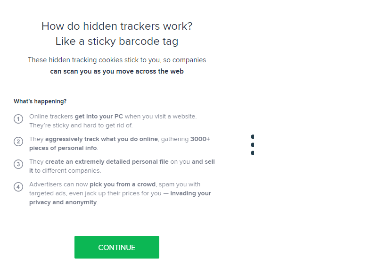Click 'They're sticky and hard to get rid of' line
Screen dimensions: 386x276
(x=81, y=125)
